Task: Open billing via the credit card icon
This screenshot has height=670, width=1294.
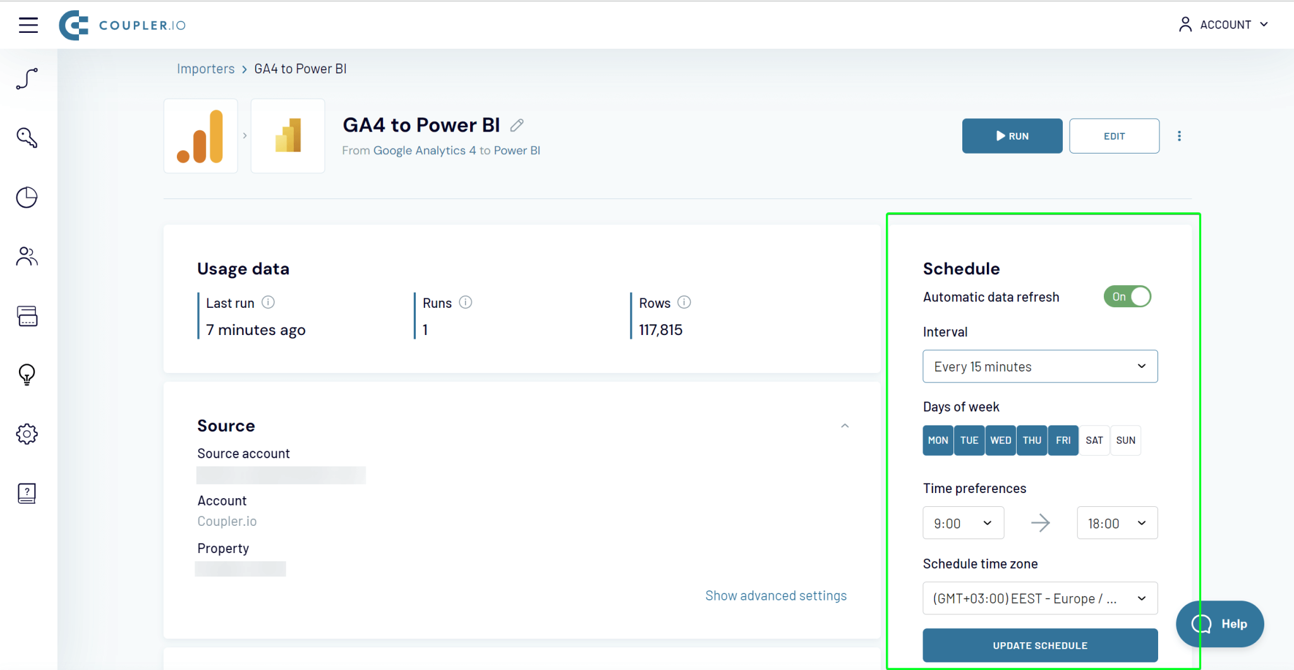Action: tap(26, 316)
